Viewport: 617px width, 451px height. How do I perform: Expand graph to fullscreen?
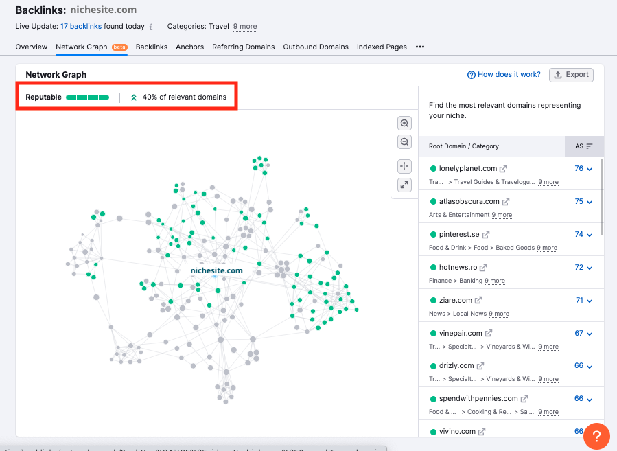405,185
